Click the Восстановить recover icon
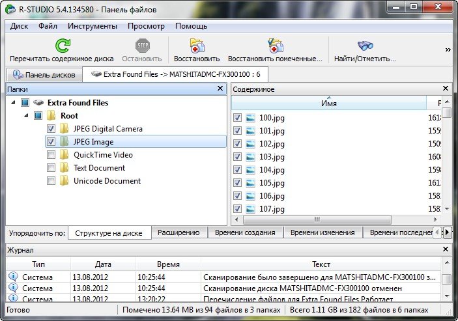 point(196,46)
